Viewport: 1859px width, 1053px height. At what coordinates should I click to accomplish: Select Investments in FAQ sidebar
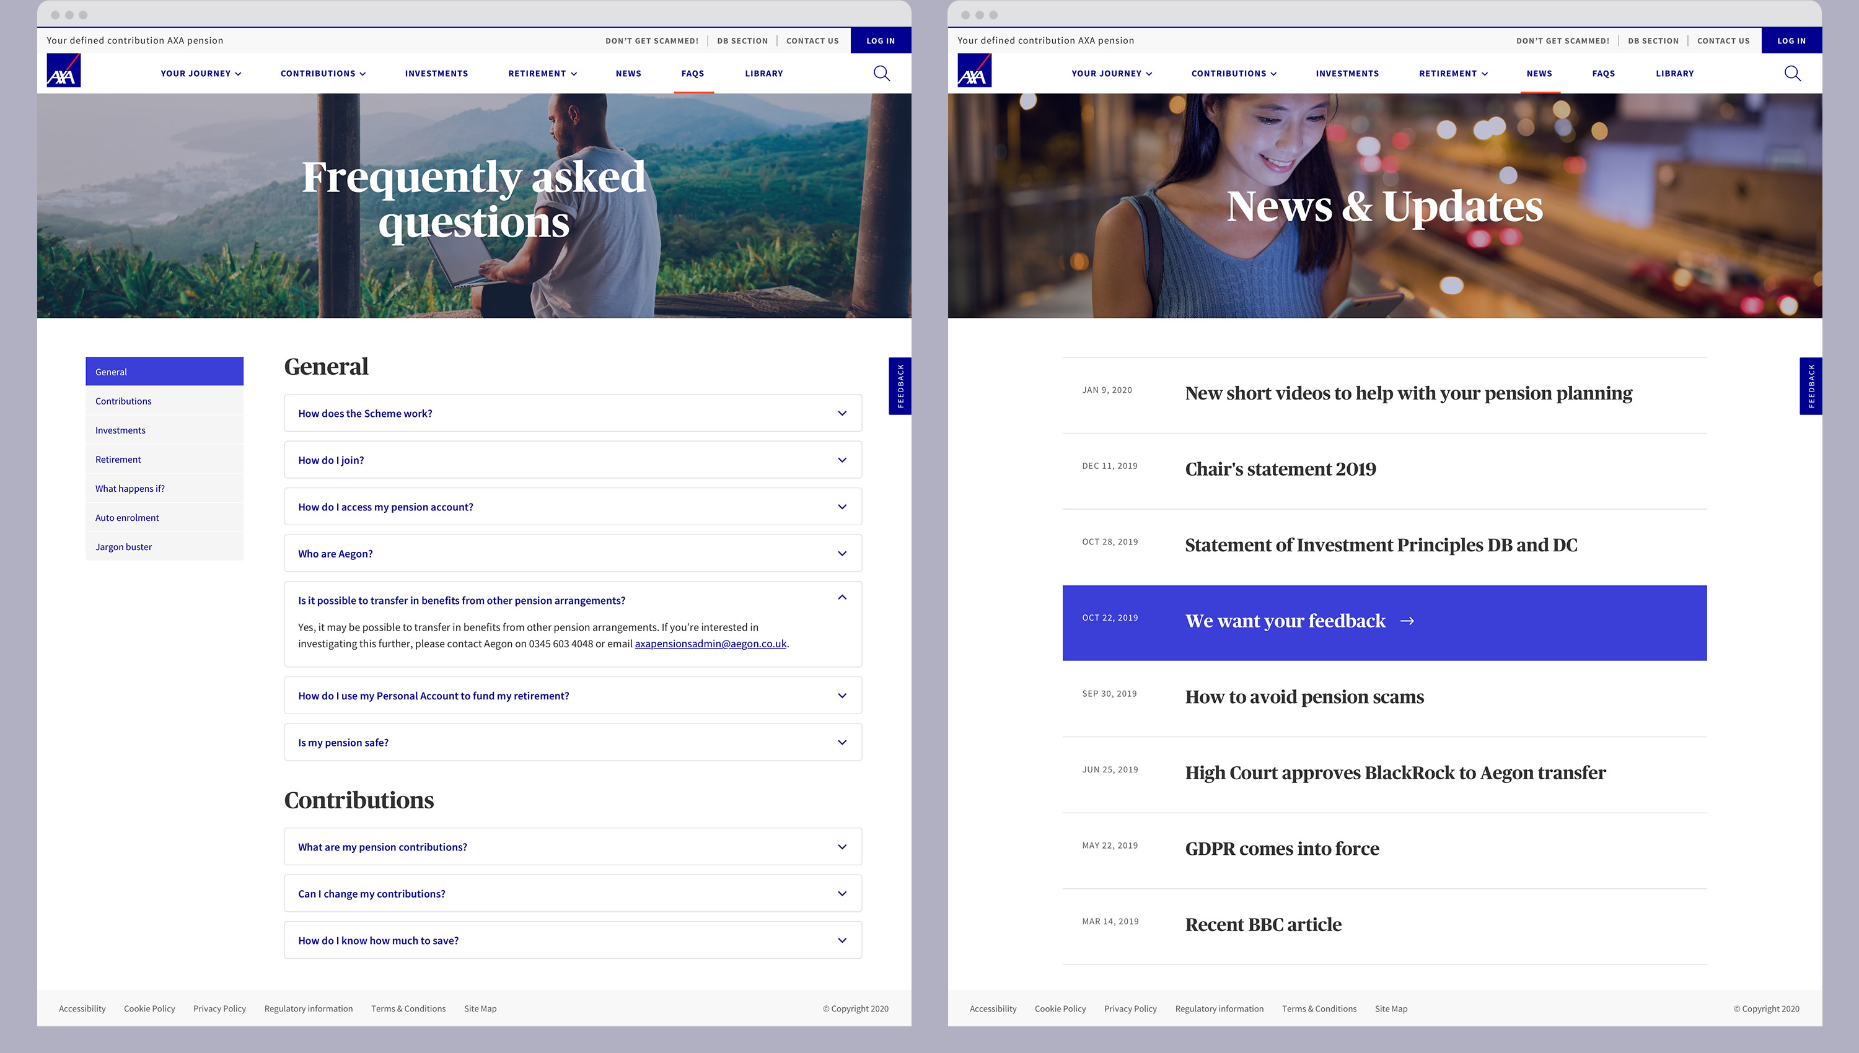[164, 430]
